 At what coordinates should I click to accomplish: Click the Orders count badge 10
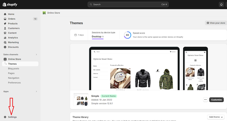click(35, 19)
